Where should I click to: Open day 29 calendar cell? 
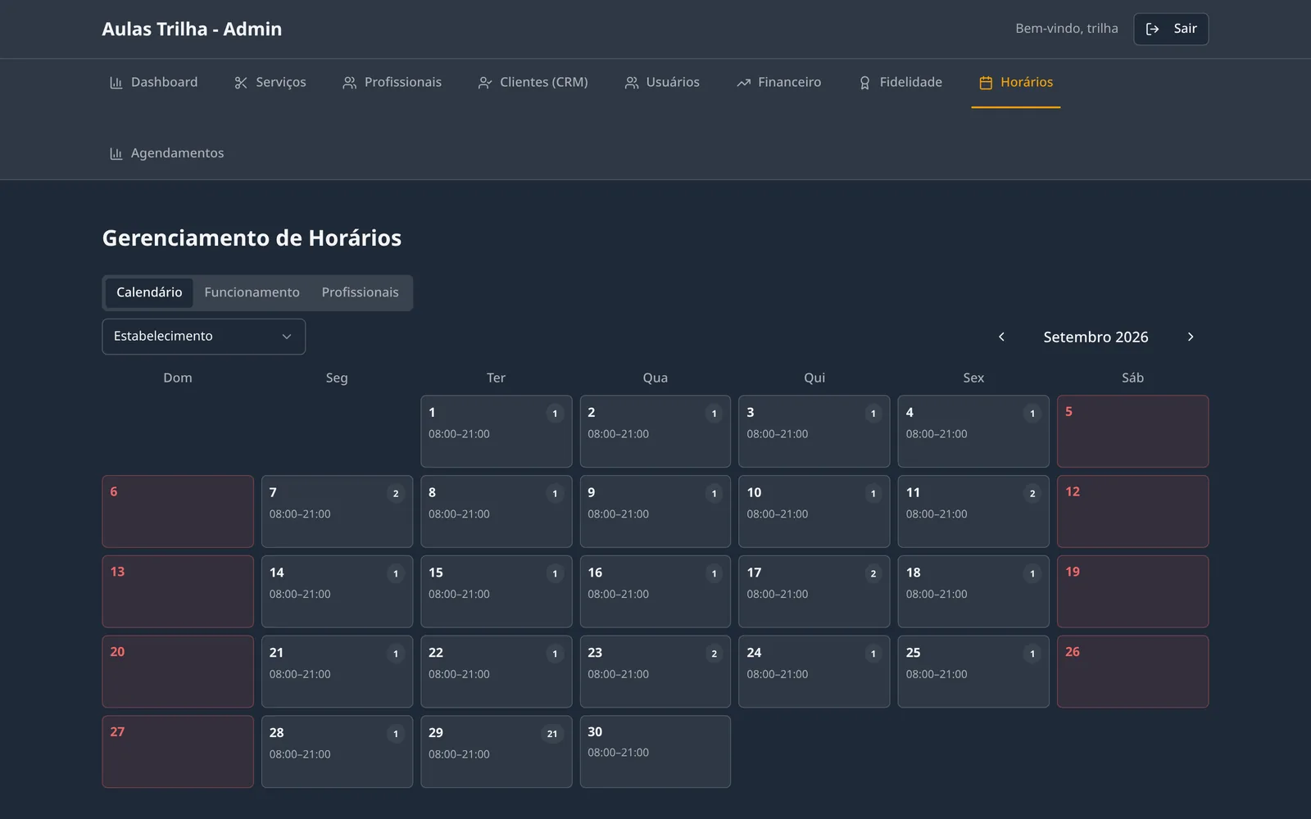[x=497, y=752]
